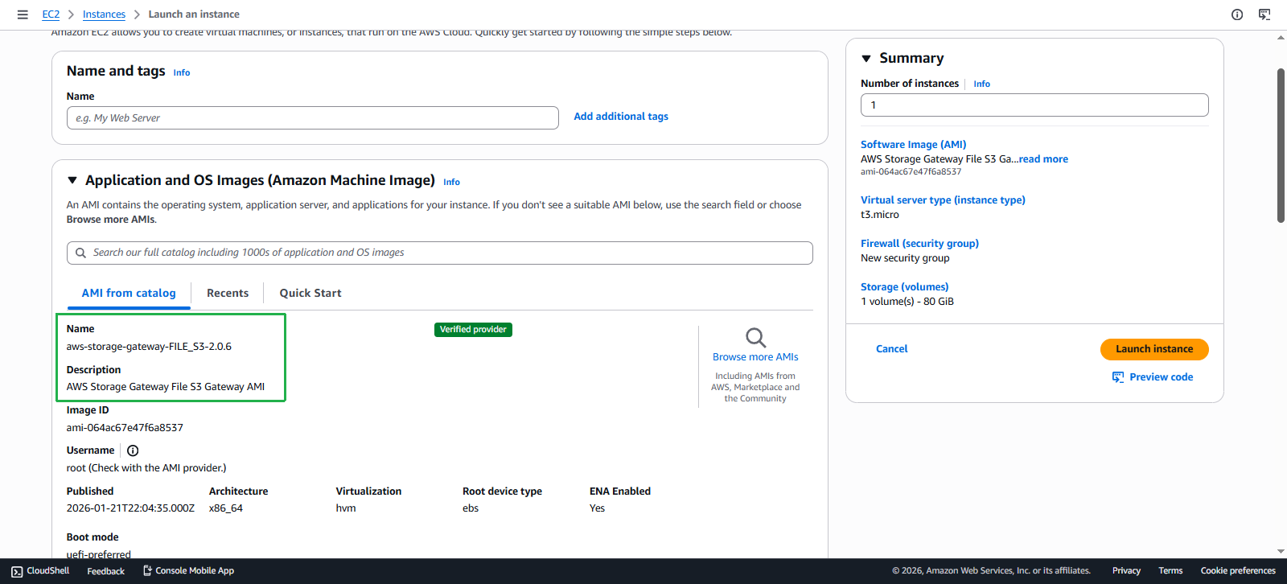
Task: Go to Instances breadcrumb link
Action: 104,14
